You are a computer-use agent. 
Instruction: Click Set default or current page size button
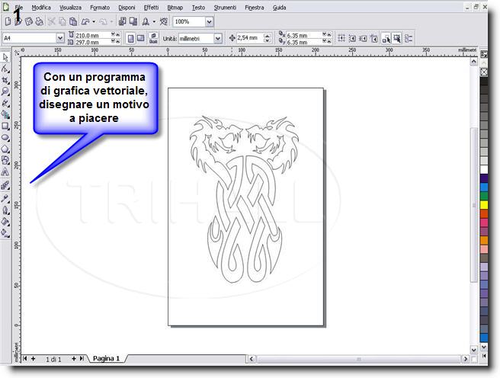coord(153,39)
